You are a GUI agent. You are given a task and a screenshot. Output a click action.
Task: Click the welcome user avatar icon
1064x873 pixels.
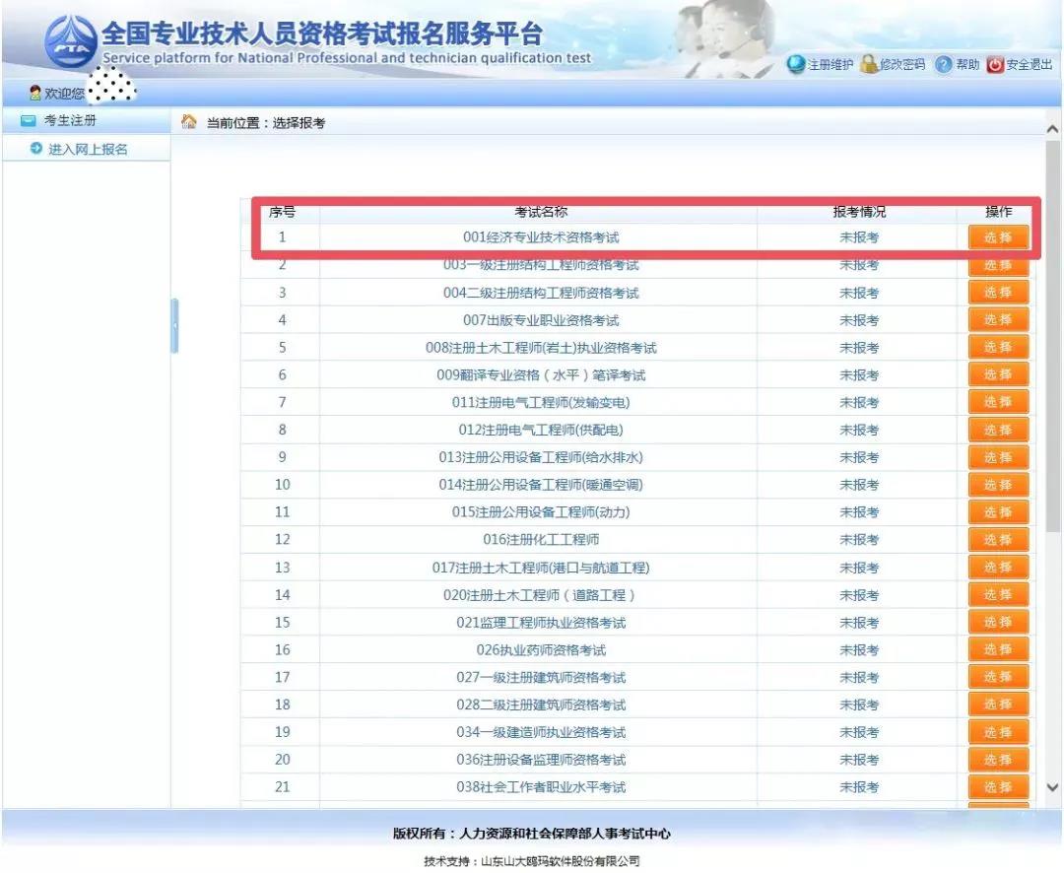[x=35, y=93]
